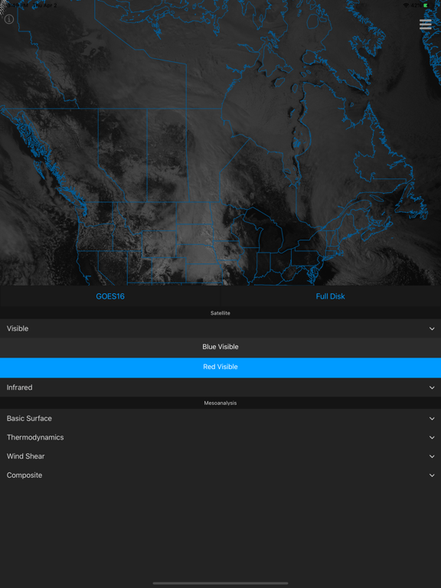Choose the Blue Visible option

point(220,347)
